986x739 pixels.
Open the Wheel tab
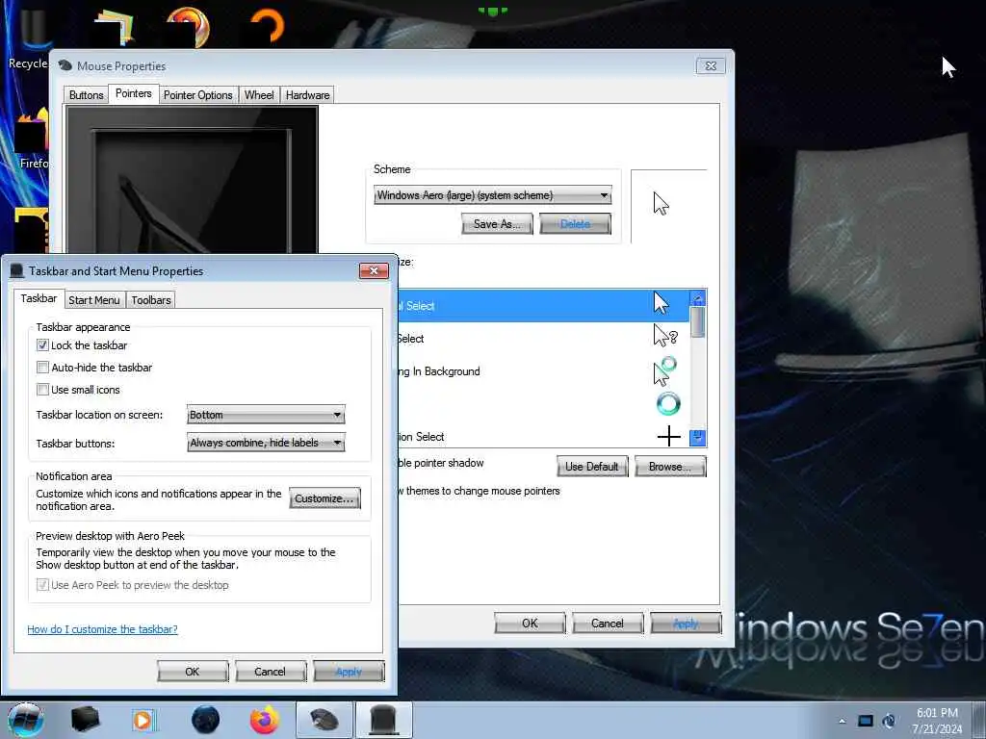pyautogui.click(x=259, y=95)
